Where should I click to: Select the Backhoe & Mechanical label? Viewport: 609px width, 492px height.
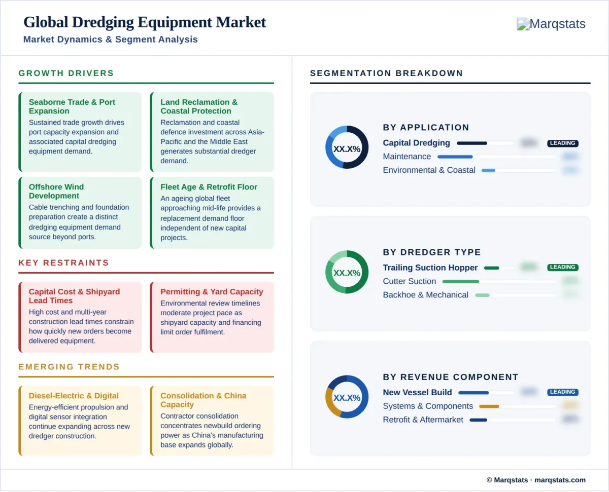click(426, 295)
